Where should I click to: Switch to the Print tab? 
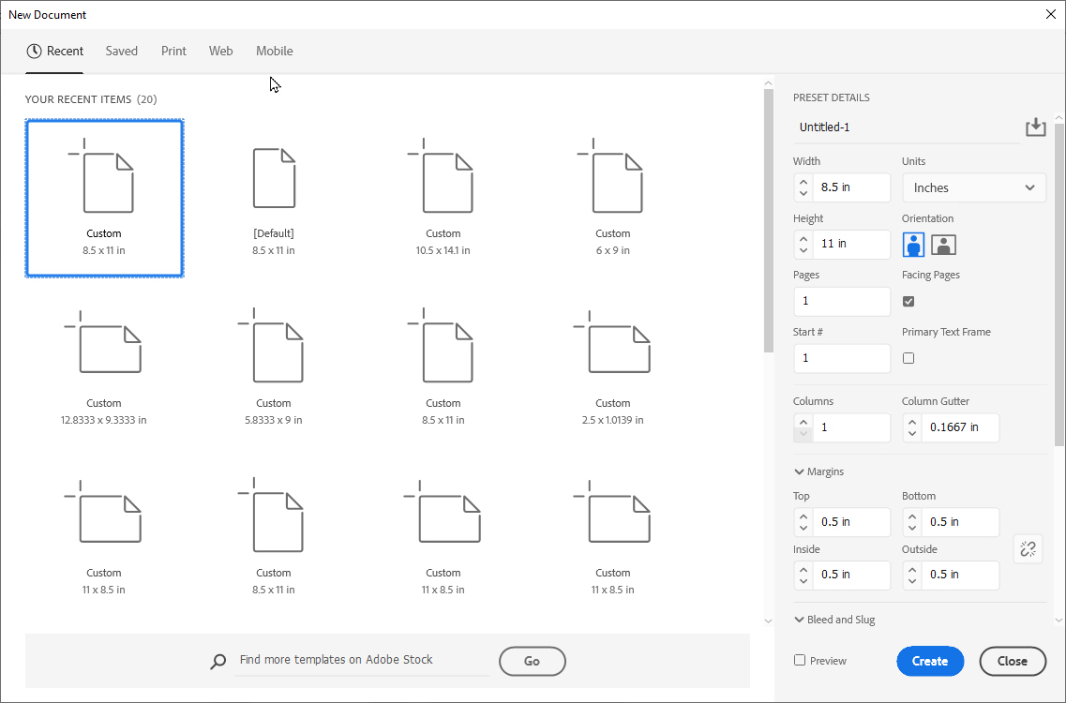point(173,51)
